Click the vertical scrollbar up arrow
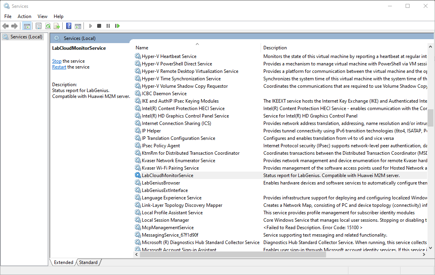The image size is (435, 275). 430,47
